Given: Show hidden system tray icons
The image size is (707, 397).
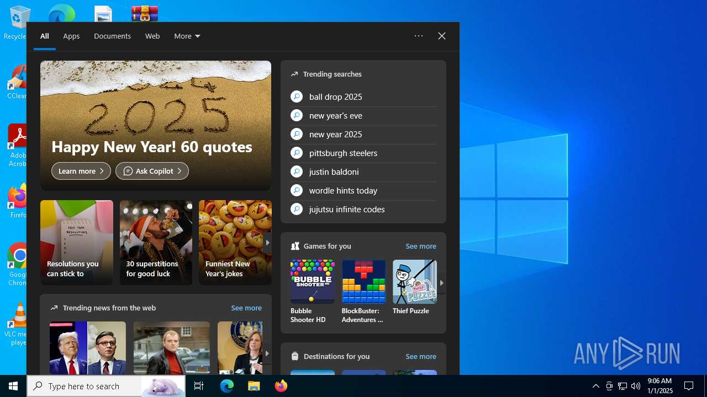Looking at the screenshot, I should coord(595,386).
